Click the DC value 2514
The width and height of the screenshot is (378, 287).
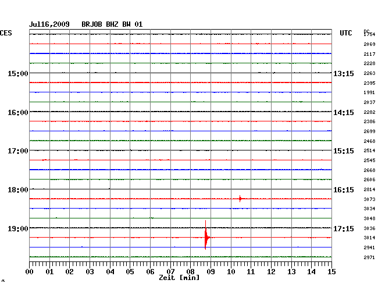click(369, 150)
